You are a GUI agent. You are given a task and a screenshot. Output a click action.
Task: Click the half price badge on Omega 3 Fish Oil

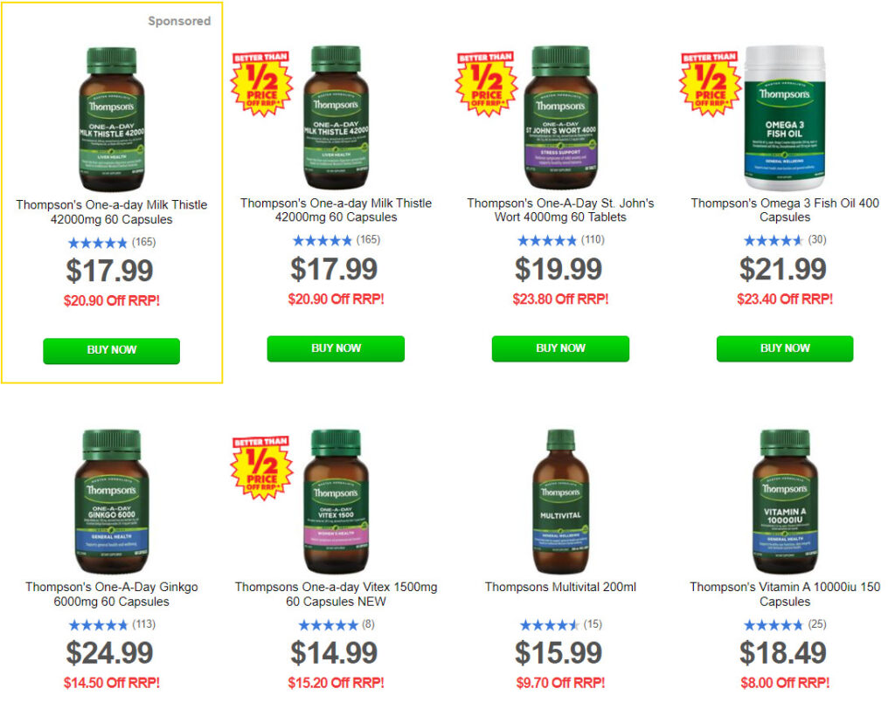(711, 83)
